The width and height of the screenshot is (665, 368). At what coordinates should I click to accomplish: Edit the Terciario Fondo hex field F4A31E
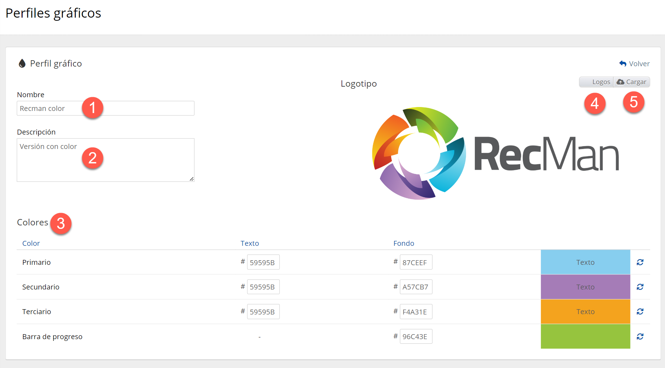[x=416, y=312]
